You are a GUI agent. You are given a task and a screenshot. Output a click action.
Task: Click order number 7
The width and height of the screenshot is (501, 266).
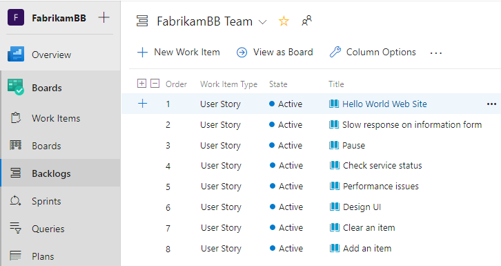[x=168, y=228]
